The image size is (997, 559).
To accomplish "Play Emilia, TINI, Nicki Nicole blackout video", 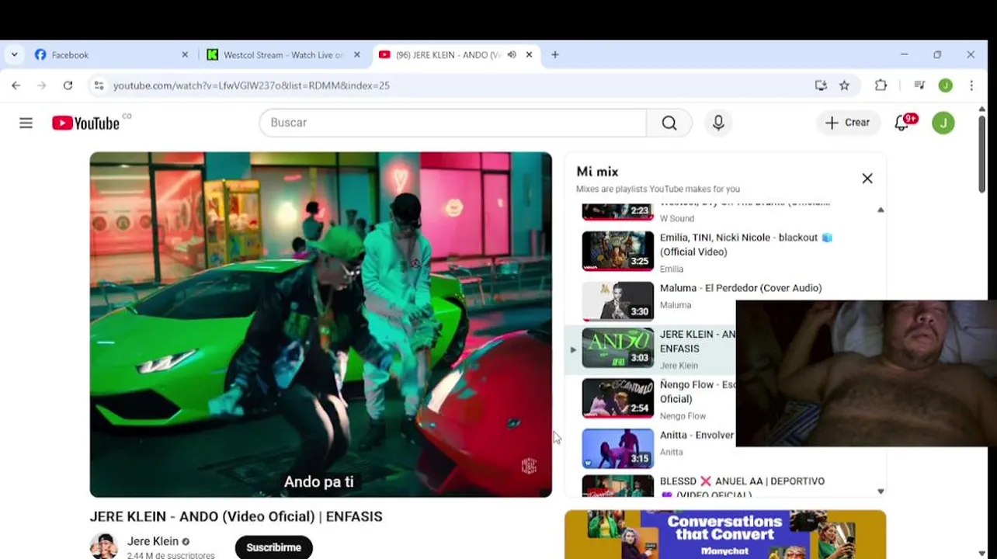I will (x=618, y=251).
